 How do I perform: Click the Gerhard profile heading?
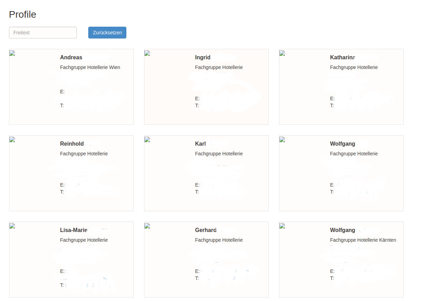pyautogui.click(x=206, y=230)
